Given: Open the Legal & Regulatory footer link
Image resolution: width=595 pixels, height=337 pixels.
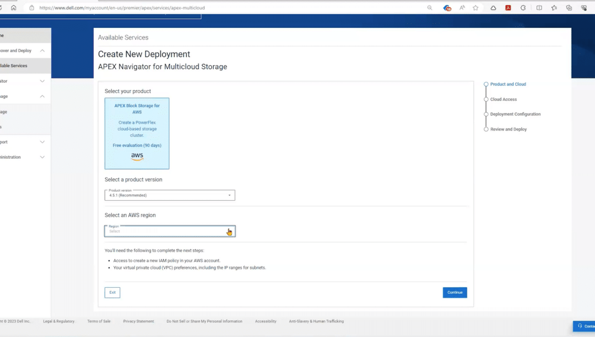Looking at the screenshot, I should click(x=59, y=321).
